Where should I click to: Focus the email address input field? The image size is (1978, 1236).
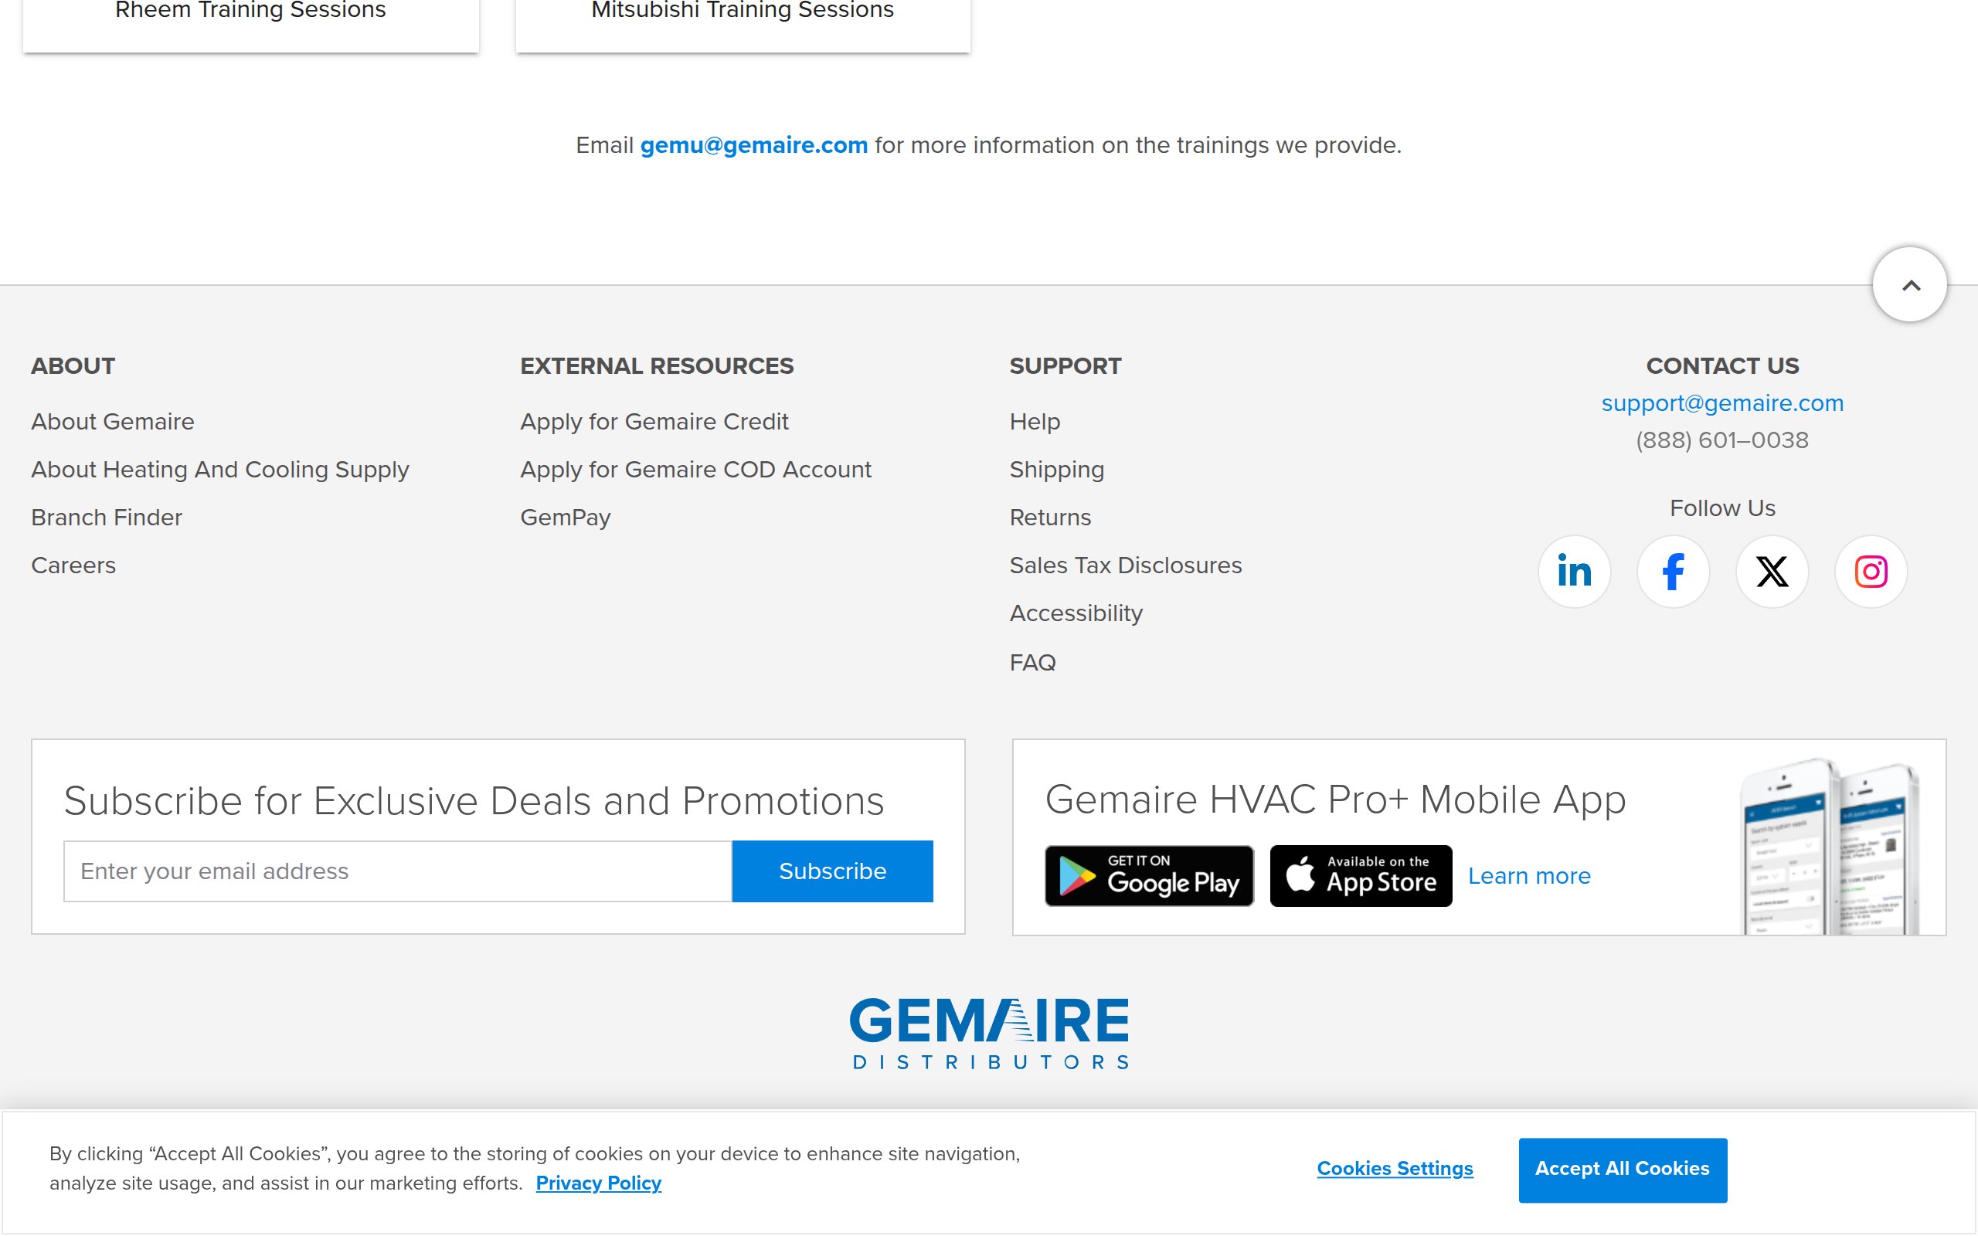[x=397, y=871]
